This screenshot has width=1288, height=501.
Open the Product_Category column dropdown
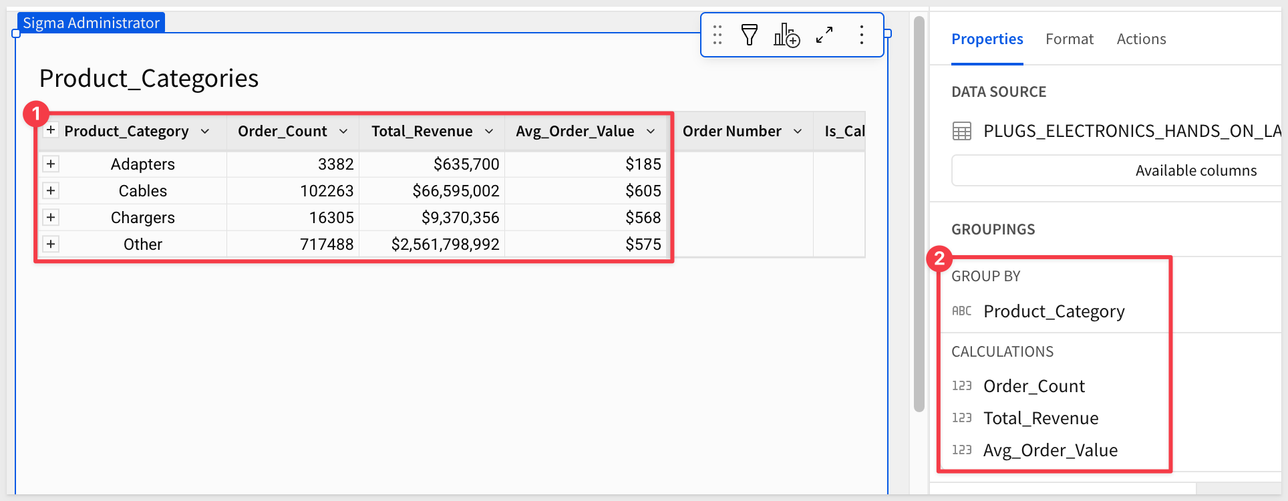click(x=205, y=132)
